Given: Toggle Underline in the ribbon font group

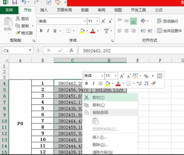Looking at the screenshot, I should coord(55,31).
